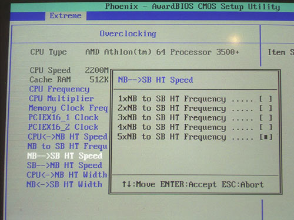Select the CPU<->NB HT Width setting
This screenshot has height=220, width=294.
click(x=67, y=175)
